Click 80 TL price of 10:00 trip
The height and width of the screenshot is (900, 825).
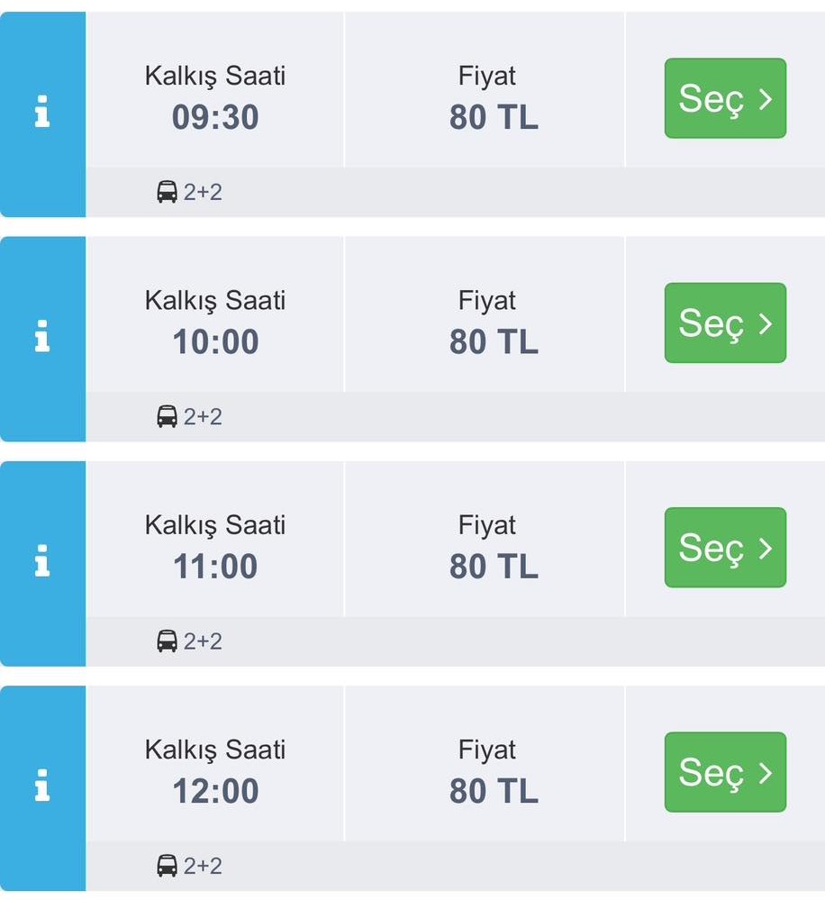pos(494,342)
